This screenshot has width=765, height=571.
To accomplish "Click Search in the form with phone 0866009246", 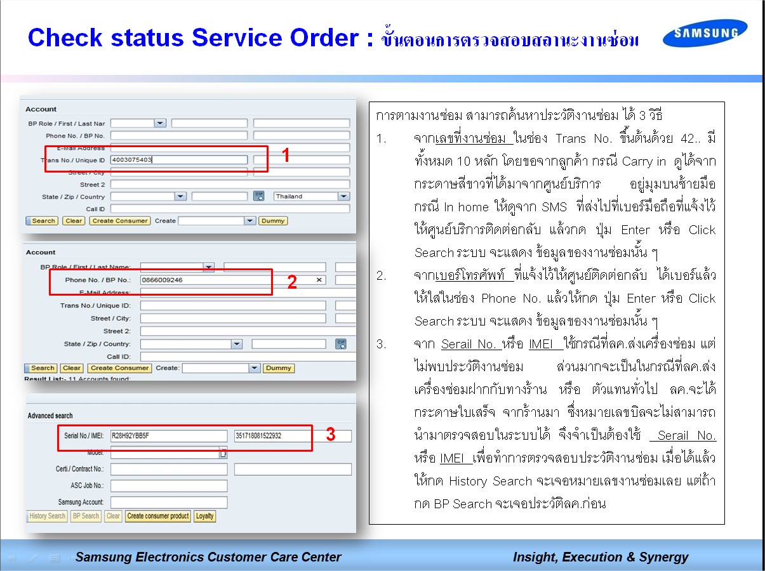I will pos(41,368).
